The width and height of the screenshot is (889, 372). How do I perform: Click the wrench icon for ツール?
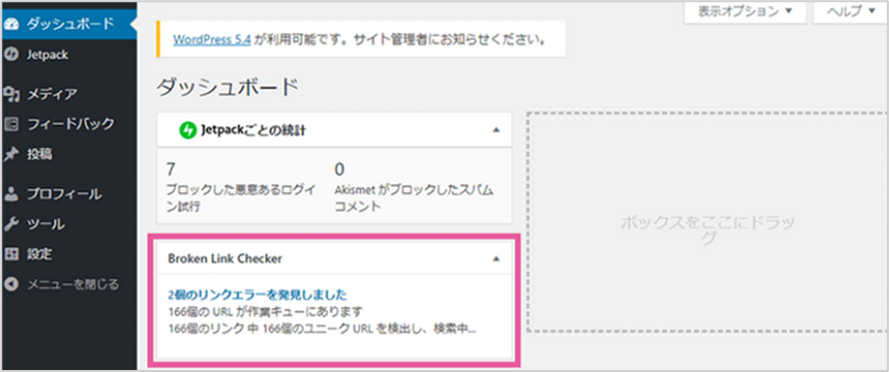(x=10, y=224)
